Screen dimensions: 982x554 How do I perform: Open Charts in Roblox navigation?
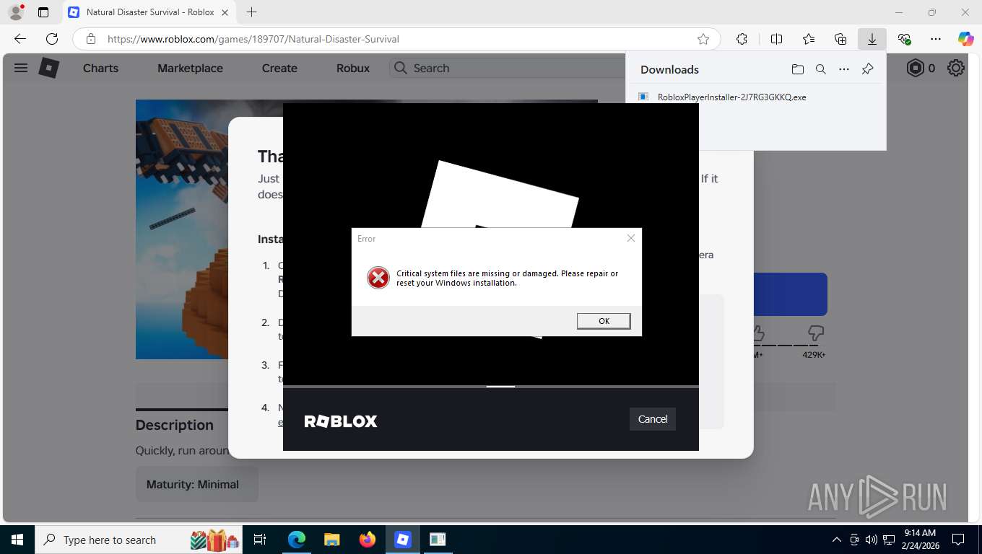coord(100,68)
